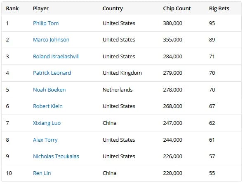The height and width of the screenshot is (184, 245).
Task: Click the Rank column header
Action: pos(12,8)
